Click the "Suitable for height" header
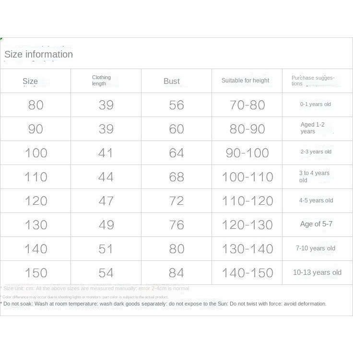Screen dimensions: 353x353 pos(246,81)
